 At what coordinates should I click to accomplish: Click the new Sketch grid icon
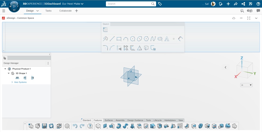[105, 30]
